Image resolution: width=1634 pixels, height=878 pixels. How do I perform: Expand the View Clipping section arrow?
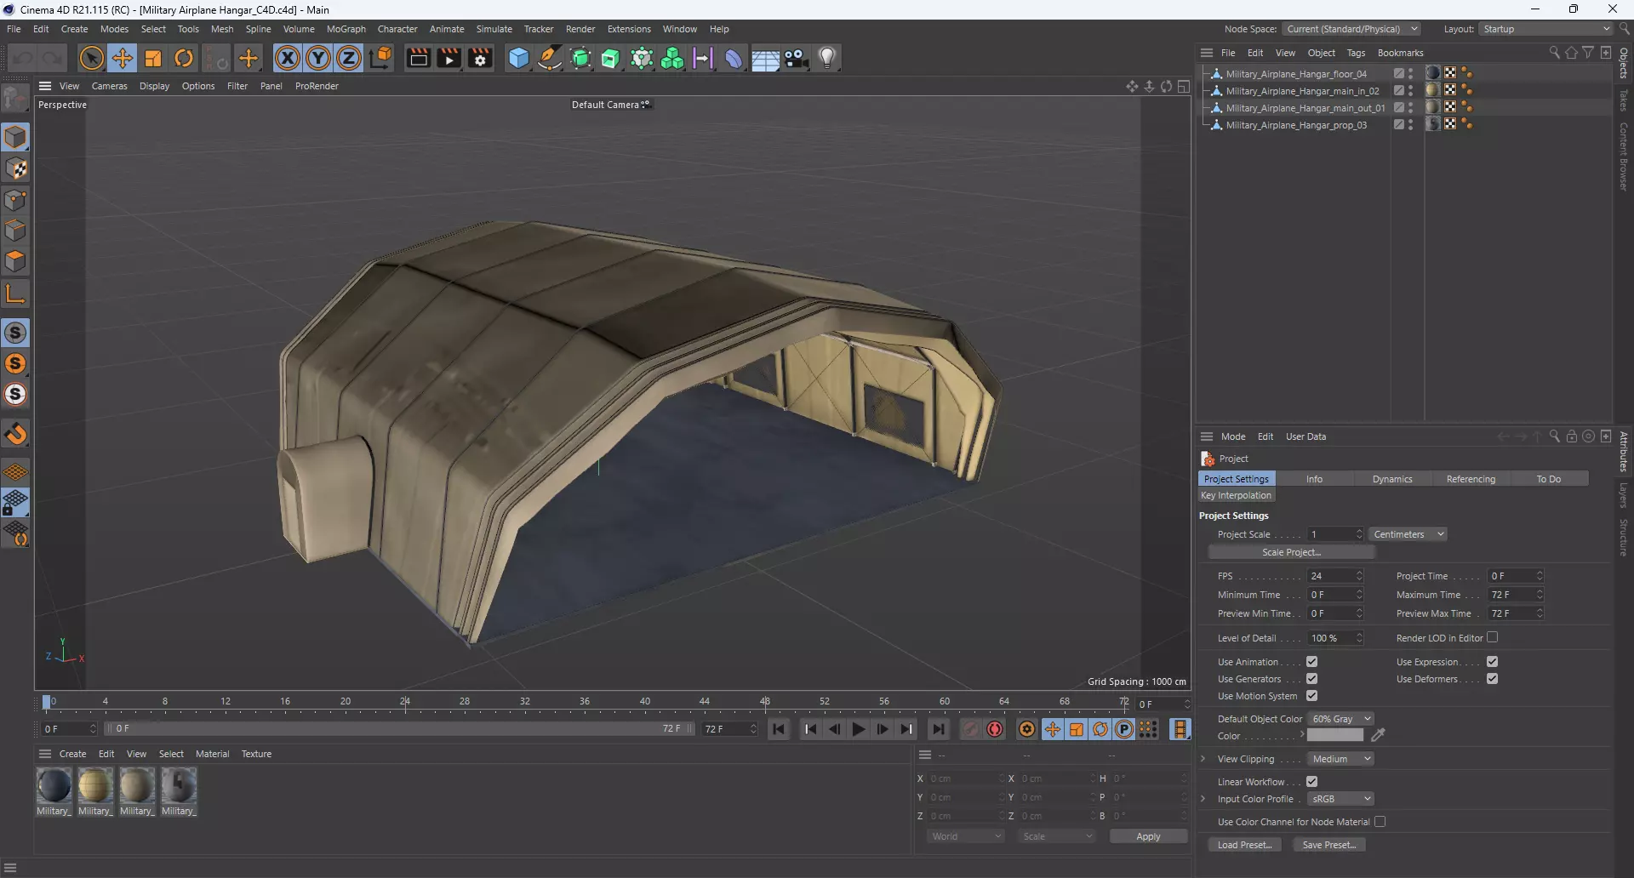click(x=1203, y=759)
